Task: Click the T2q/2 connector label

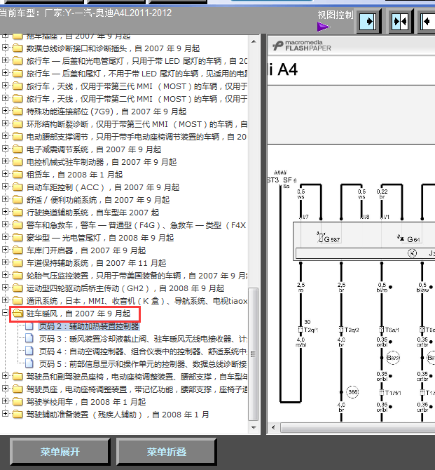Action: coord(351,330)
